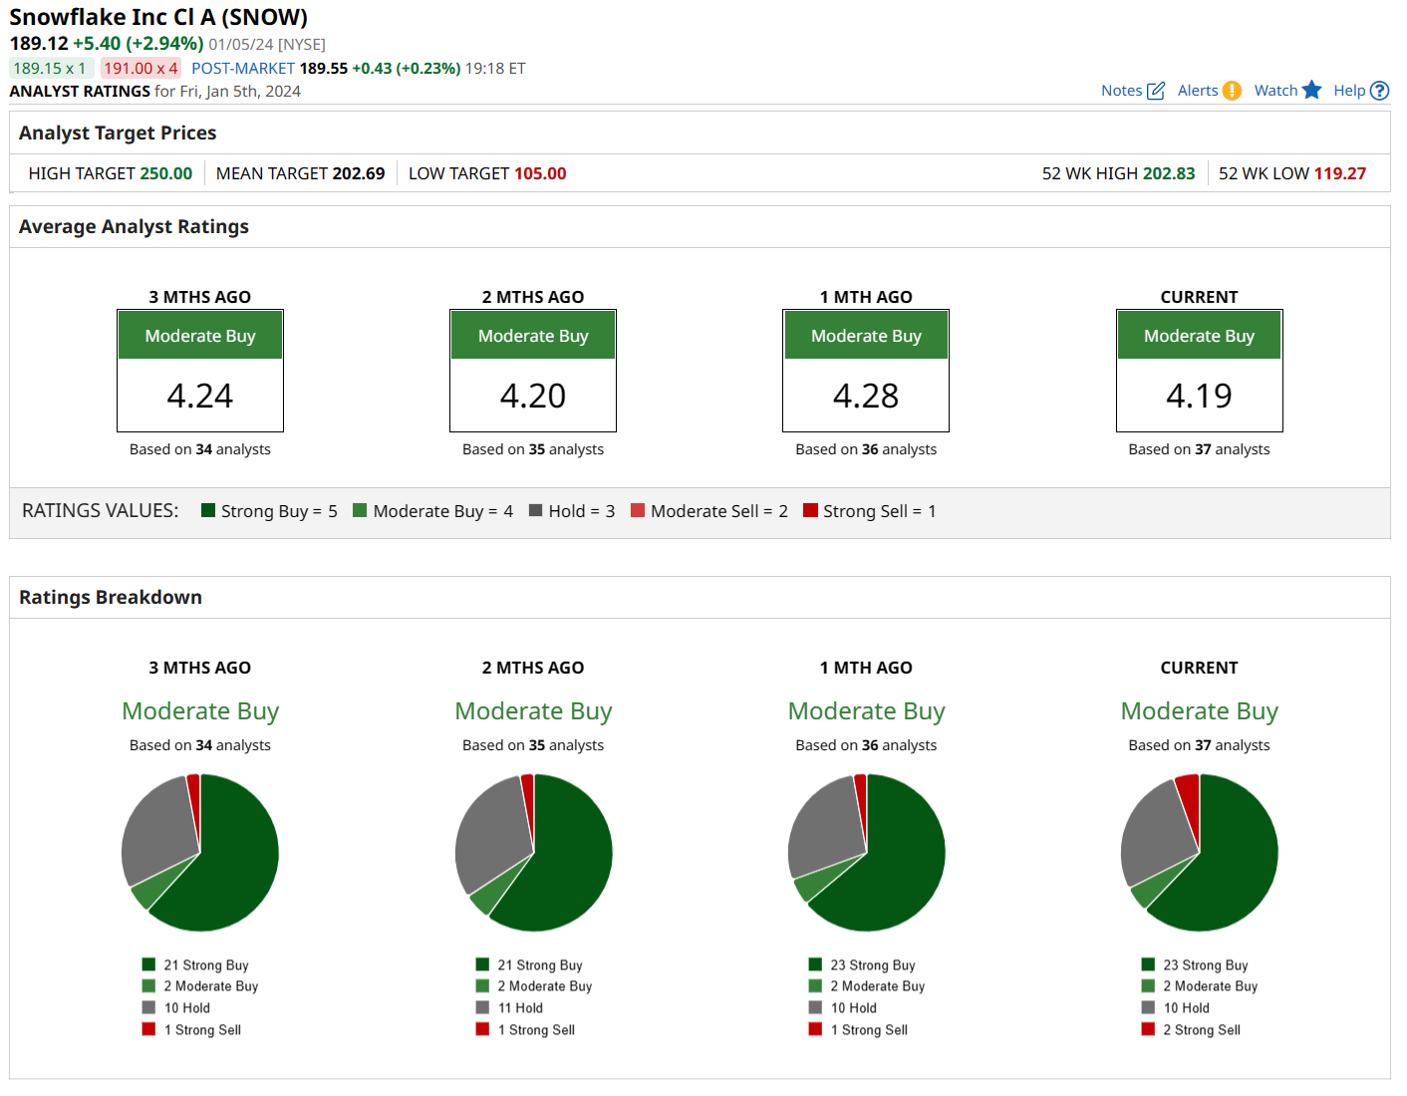Click 52 WK LOW 119.27 value
This screenshot has height=1096, width=1407.
tap(1340, 173)
